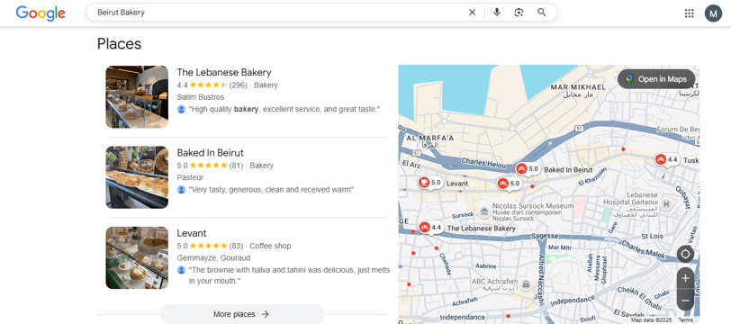Click the Tusk 4.4 map pin
Screen dimensions: 731x324
(x=667, y=159)
